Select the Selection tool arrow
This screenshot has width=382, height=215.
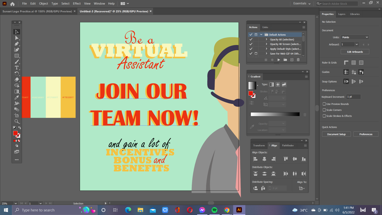[17, 32]
